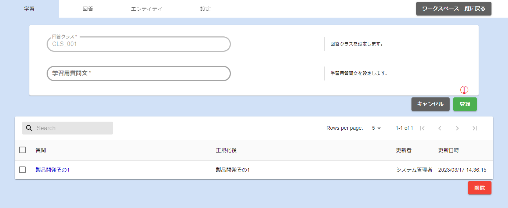Toggle the select-all checkbox in header
508x208 pixels.
tap(22, 150)
